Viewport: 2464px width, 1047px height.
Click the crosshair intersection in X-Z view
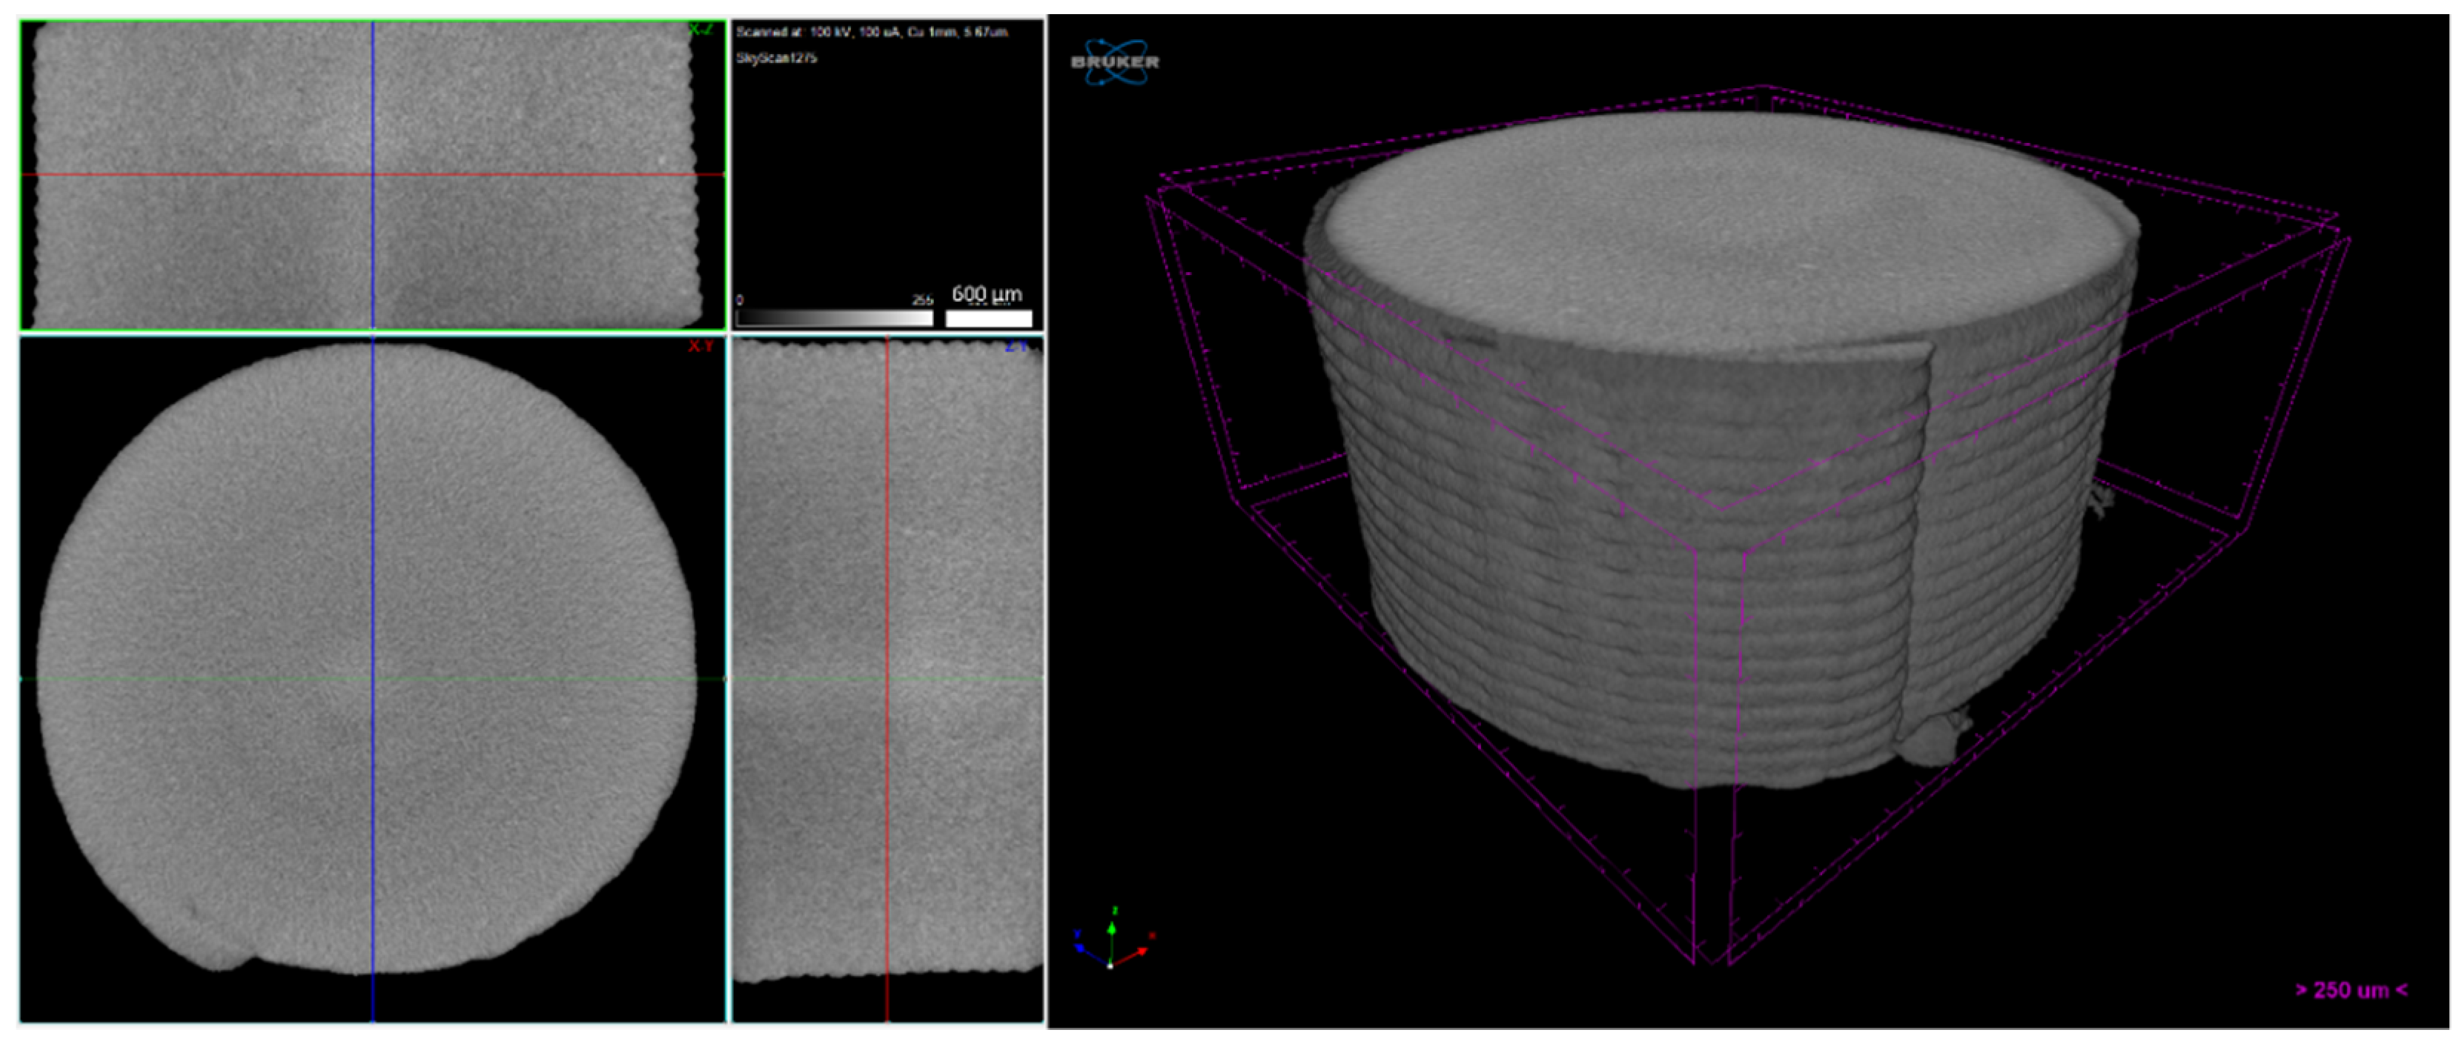[373, 175]
